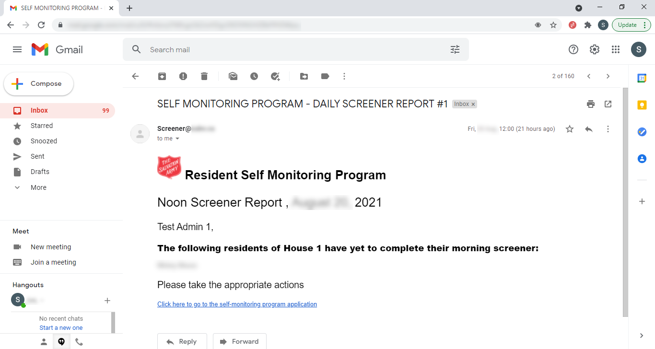This screenshot has height=349, width=655.
Task: Open the Move to folder icon
Action: 304,76
